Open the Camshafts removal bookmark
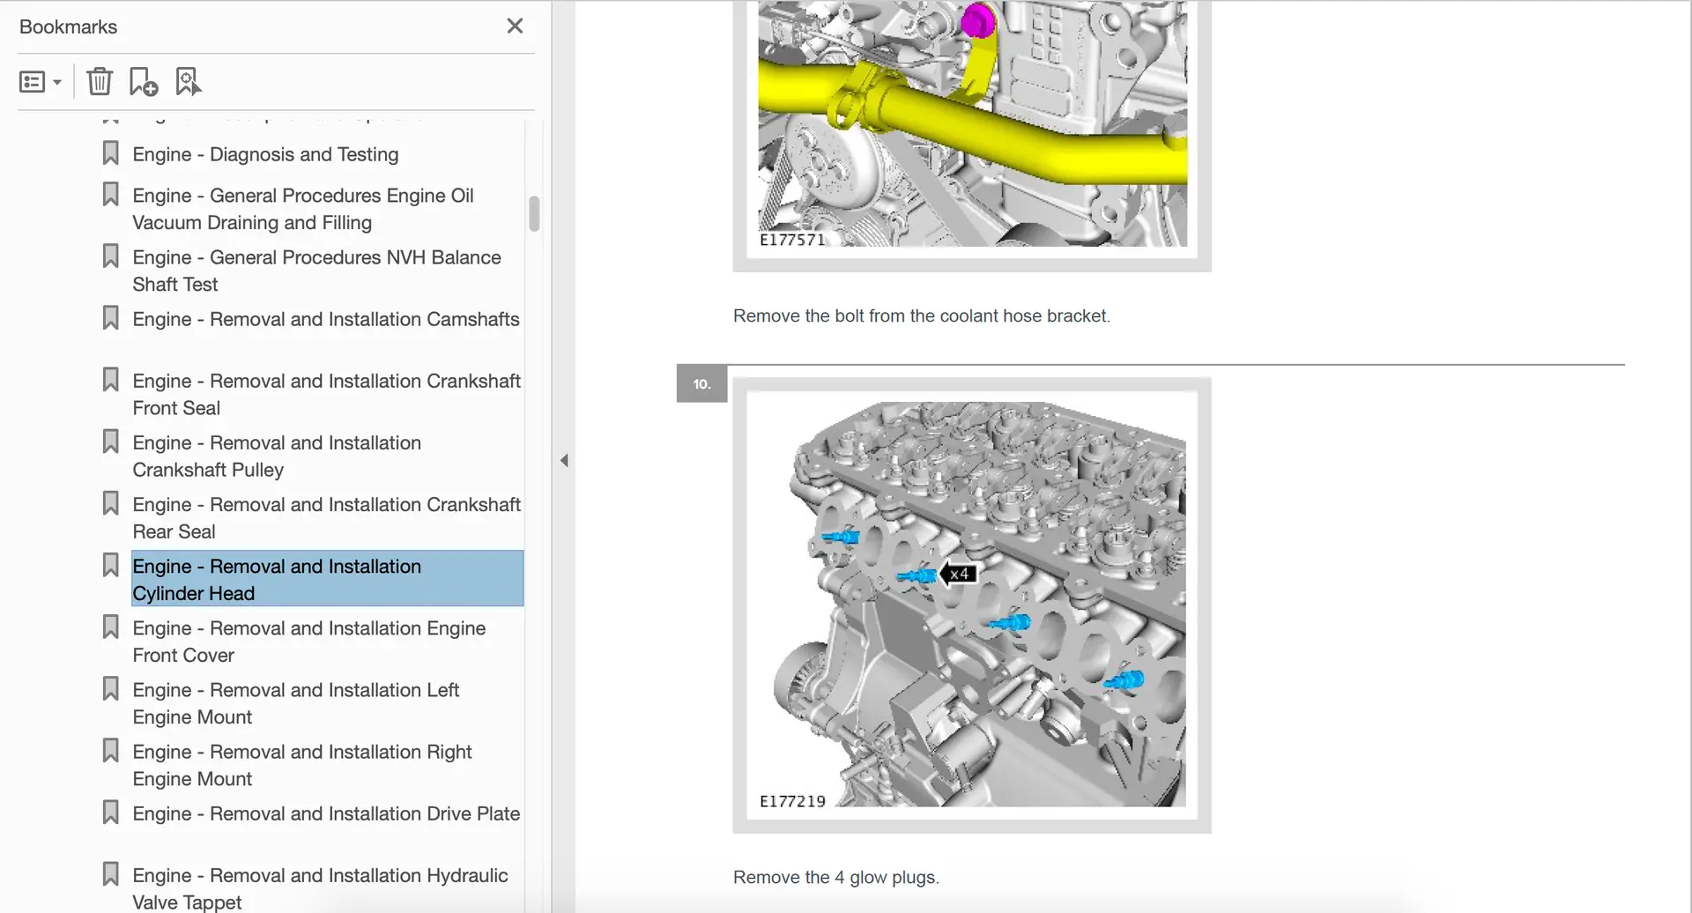 pyautogui.click(x=325, y=319)
